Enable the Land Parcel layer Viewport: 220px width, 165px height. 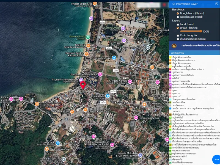[x=178, y=24]
